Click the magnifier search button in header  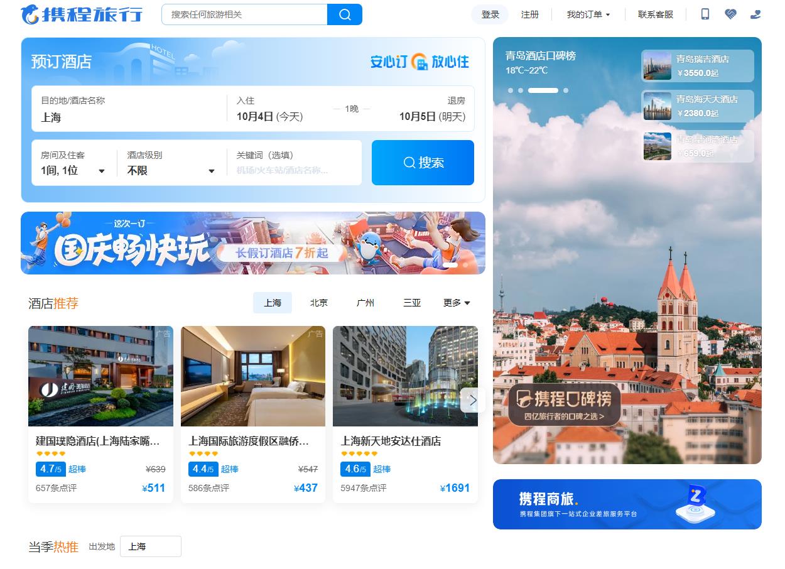click(x=345, y=14)
